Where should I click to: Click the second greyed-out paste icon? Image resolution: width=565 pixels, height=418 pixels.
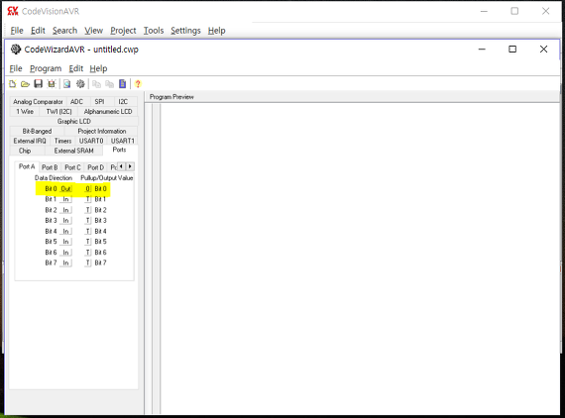tap(110, 84)
